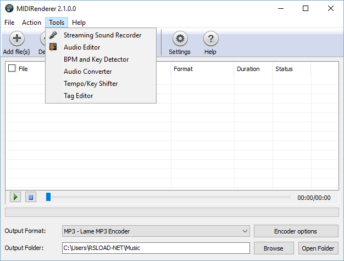Choose Tempo/Key Shifter menu entry
The width and height of the screenshot is (344, 261).
tap(101, 84)
